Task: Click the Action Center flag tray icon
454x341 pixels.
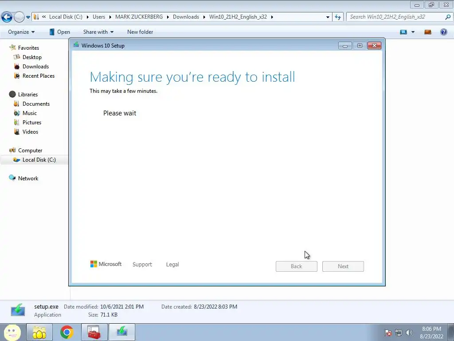Action: [388, 333]
